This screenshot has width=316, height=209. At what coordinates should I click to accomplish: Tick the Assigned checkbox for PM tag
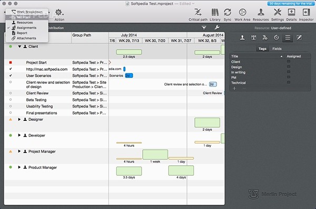coord(289,77)
